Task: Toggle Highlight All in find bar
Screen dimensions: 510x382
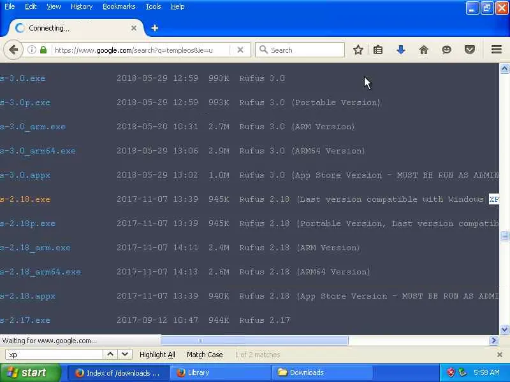Action: coord(157,355)
